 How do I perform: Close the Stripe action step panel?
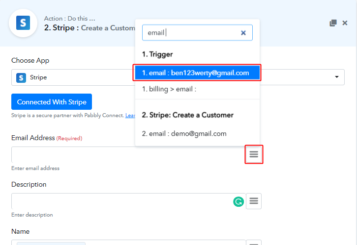[345, 23]
